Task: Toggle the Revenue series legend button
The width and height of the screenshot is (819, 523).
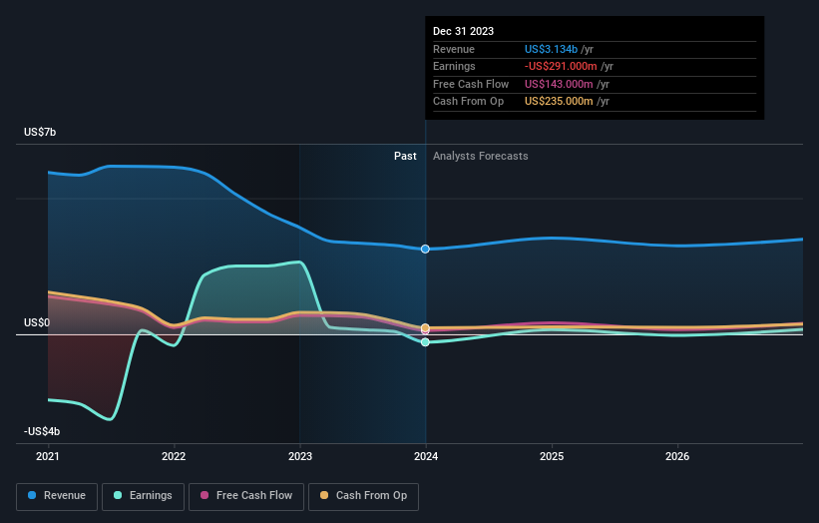Action: 57,496
